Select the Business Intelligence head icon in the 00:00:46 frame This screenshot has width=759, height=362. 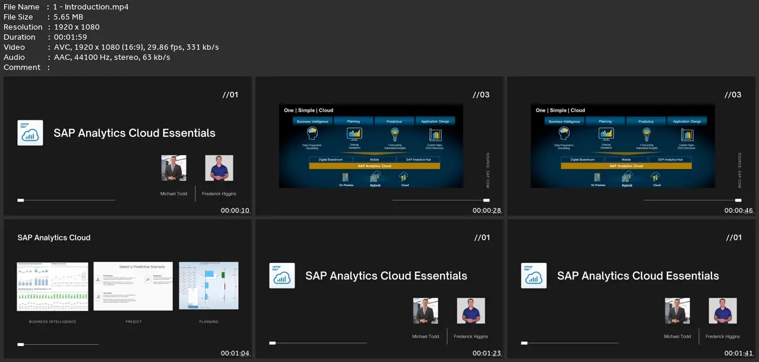tap(564, 134)
